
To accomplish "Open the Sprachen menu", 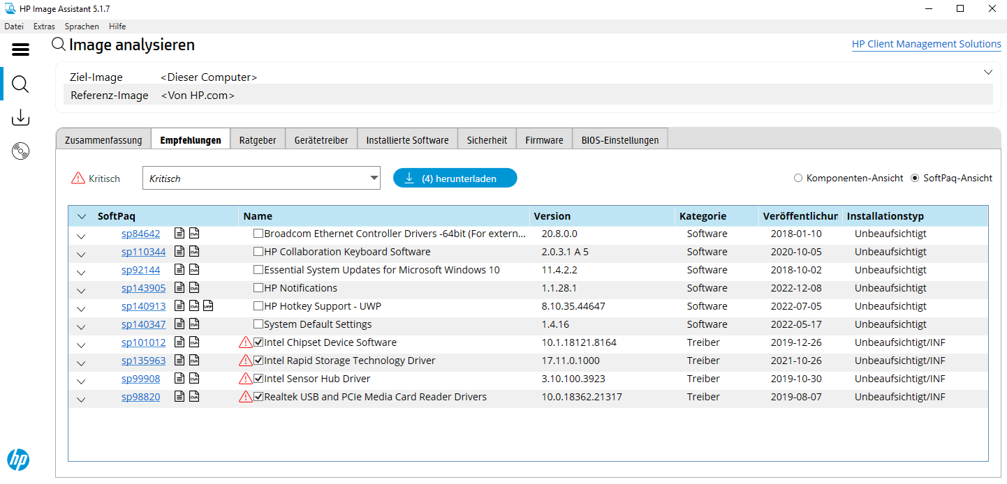I will coord(82,27).
